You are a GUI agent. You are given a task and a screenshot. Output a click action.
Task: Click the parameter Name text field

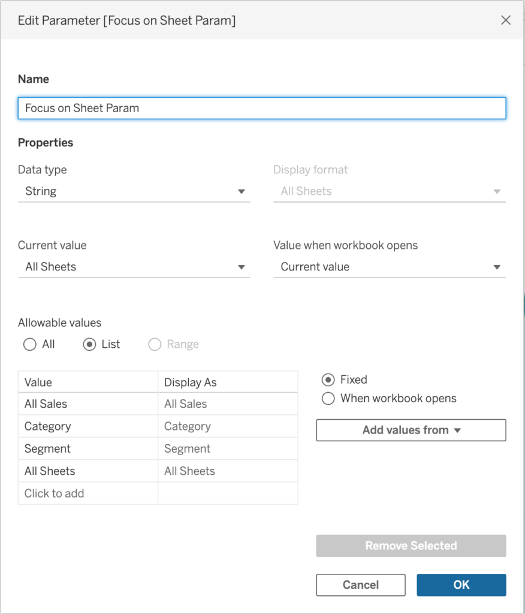262,109
